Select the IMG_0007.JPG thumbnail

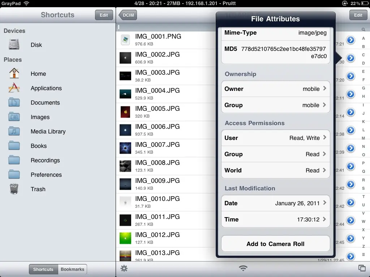tap(125, 148)
